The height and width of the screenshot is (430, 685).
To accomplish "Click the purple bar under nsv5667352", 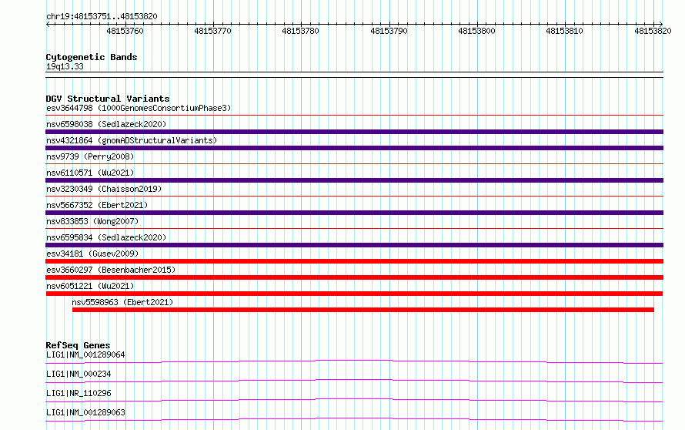I will (354, 213).
